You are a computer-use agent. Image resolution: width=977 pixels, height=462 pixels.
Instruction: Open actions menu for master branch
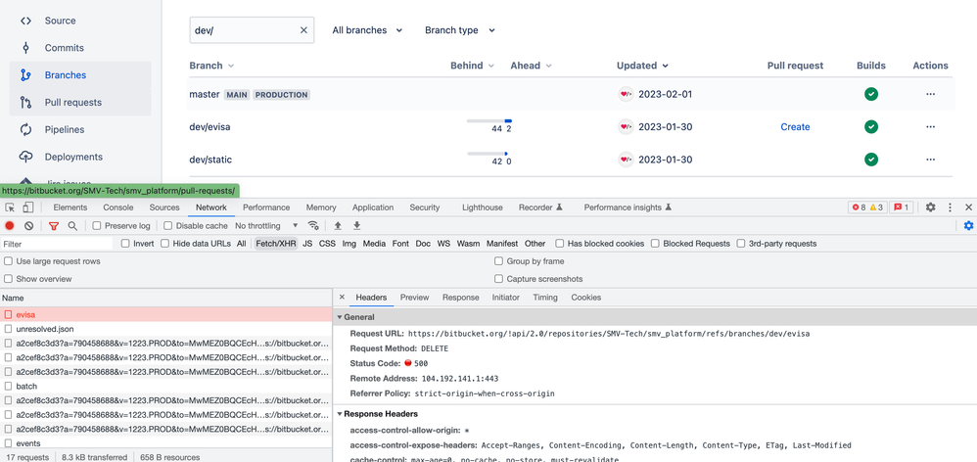click(930, 94)
